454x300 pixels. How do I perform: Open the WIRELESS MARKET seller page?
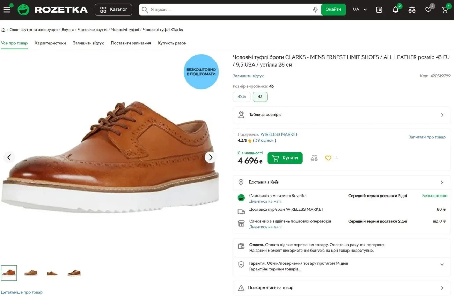point(279,134)
